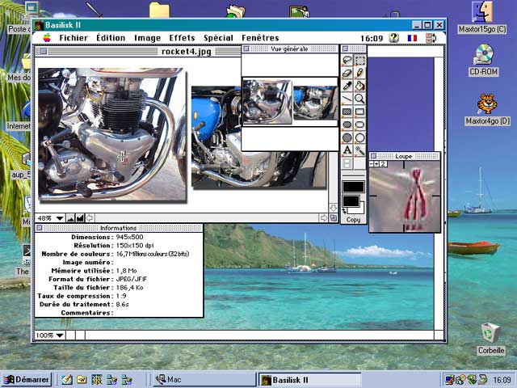Screen dimensions: 517x388
Task: Close the rocket4.jpg document window box
Action: tap(44, 52)
